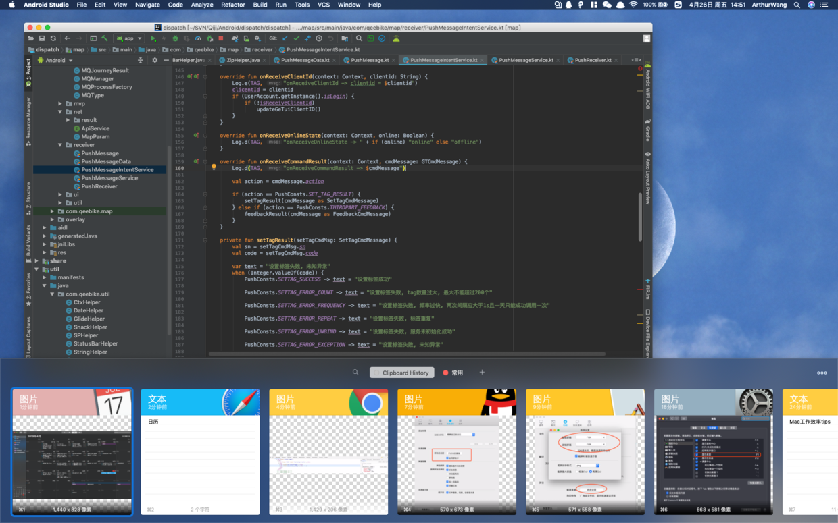Open the Refactor menu

point(232,5)
